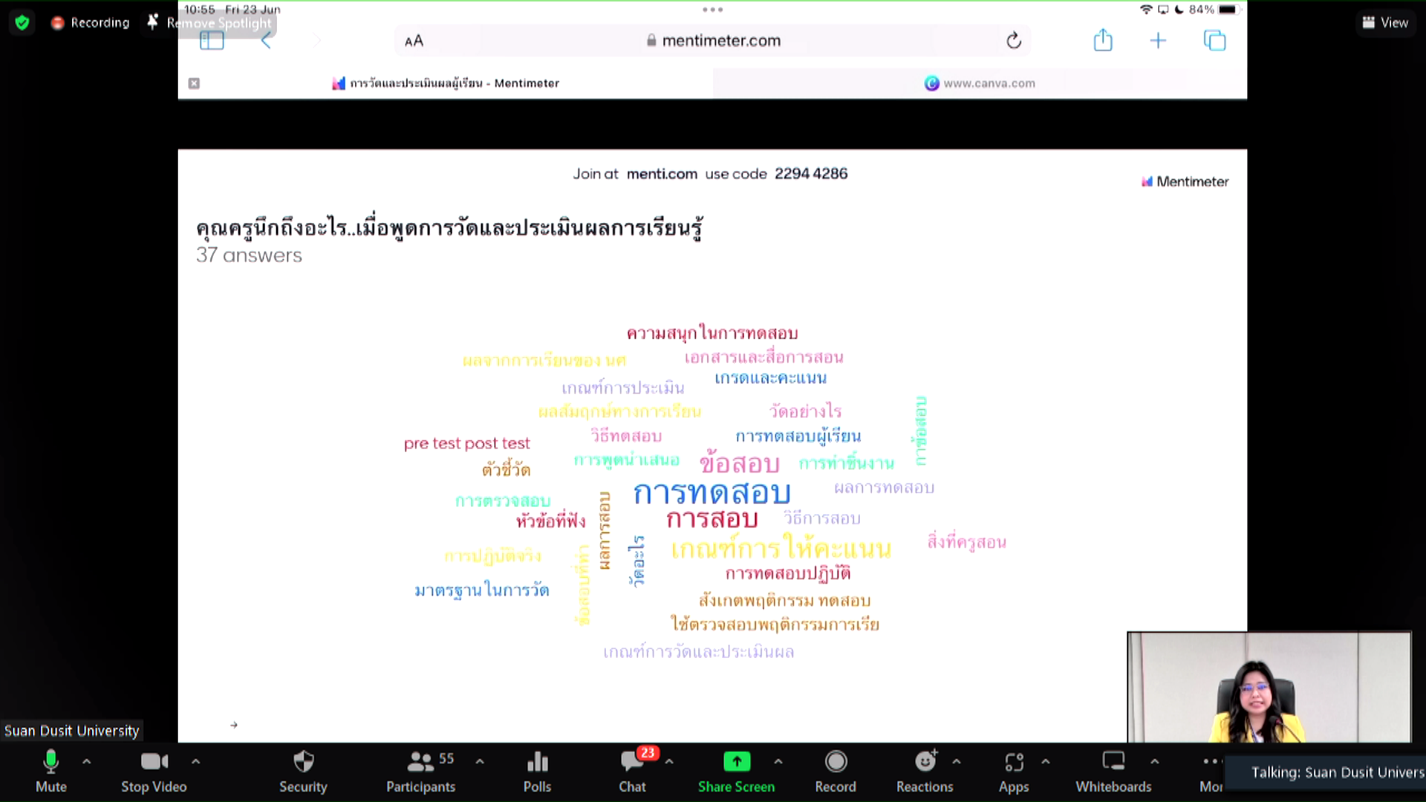The image size is (1426, 802).
Task: Click small arrow cursor at slide bottom-left
Action: pos(234,725)
